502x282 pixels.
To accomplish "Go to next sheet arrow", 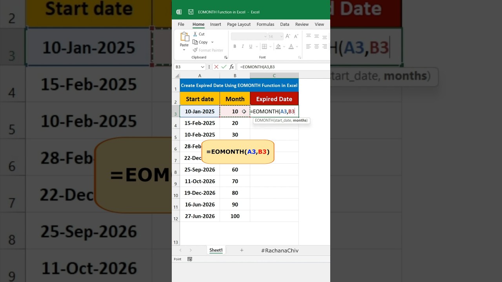I will pyautogui.click(x=191, y=250).
